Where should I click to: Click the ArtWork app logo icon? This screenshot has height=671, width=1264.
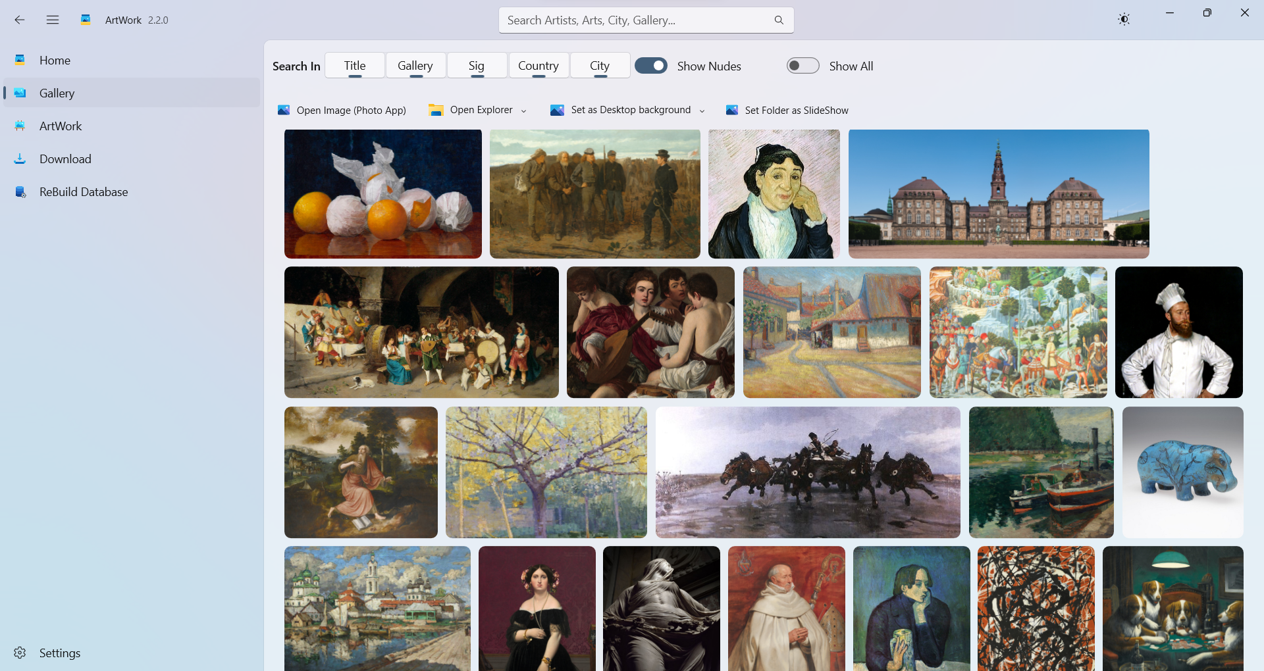[x=86, y=20]
